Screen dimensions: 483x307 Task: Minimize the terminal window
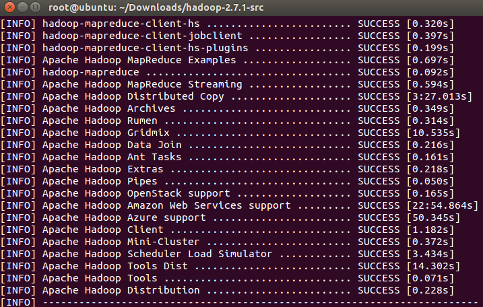click(22, 8)
